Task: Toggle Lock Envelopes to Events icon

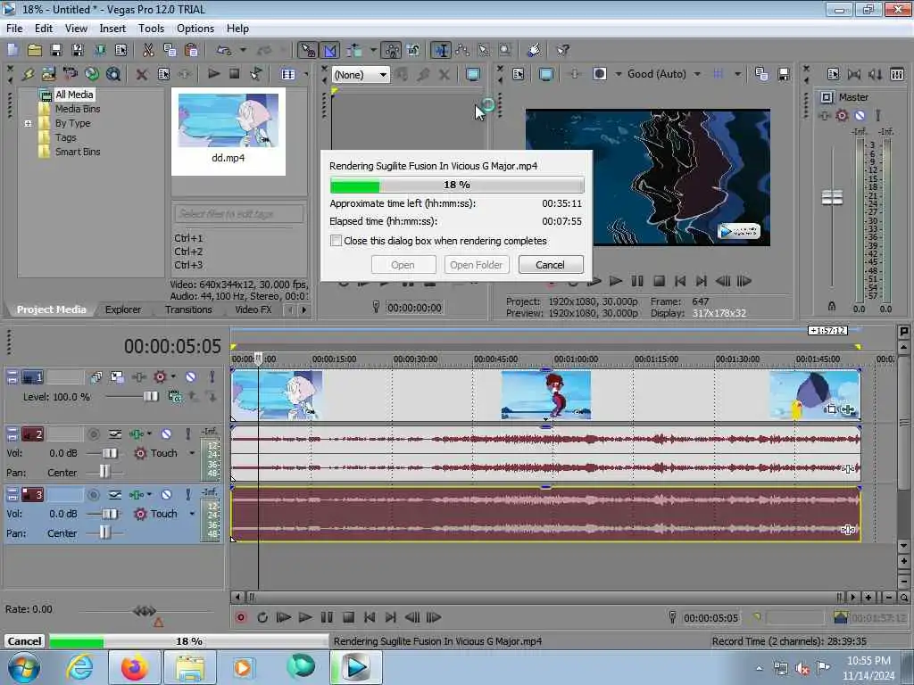Action: tap(392, 50)
